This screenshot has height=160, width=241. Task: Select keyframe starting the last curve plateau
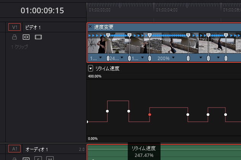tap(208, 114)
